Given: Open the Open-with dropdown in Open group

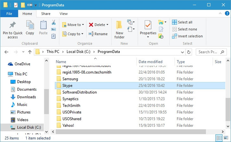Looking at the screenshot, I should [166, 22].
